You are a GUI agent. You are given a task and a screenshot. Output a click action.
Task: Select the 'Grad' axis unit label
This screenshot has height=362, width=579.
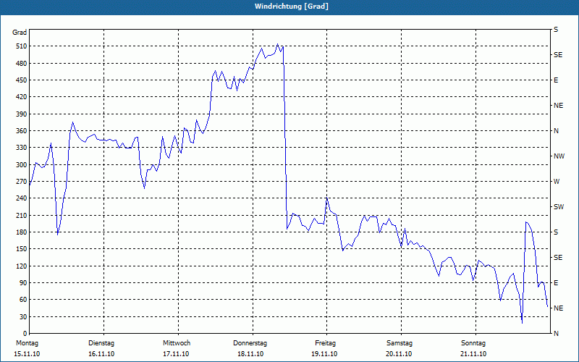pyautogui.click(x=20, y=33)
